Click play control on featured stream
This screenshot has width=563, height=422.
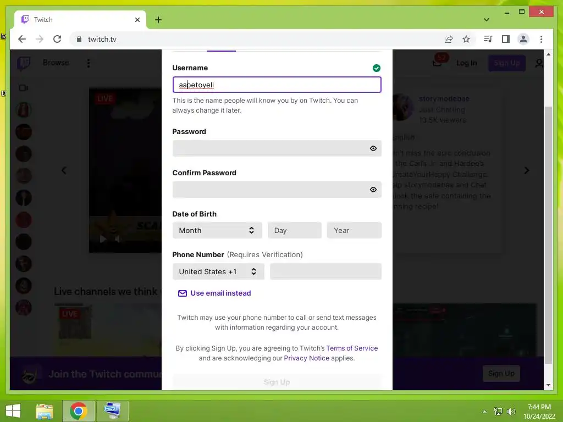[103, 239]
